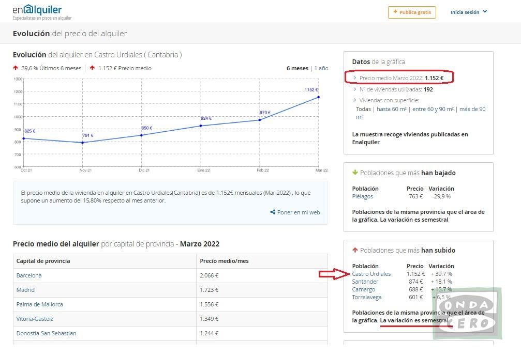Click the Mar 22 data point on chart
This screenshot has height=357, width=521.
[318, 97]
